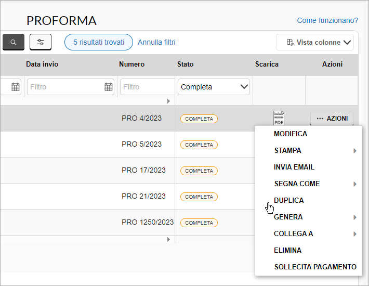Open the Come funzionano? help link
The width and height of the screenshot is (369, 286).
[x=327, y=20]
